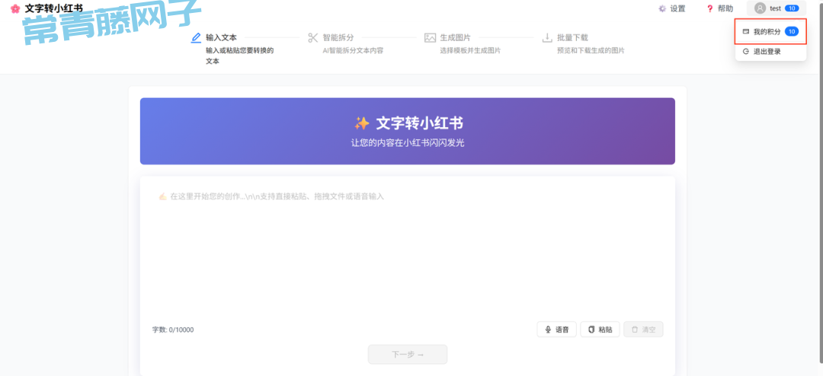Image resolution: width=823 pixels, height=376 pixels.
Task: Click the 清空 clear button
Action: 643,330
